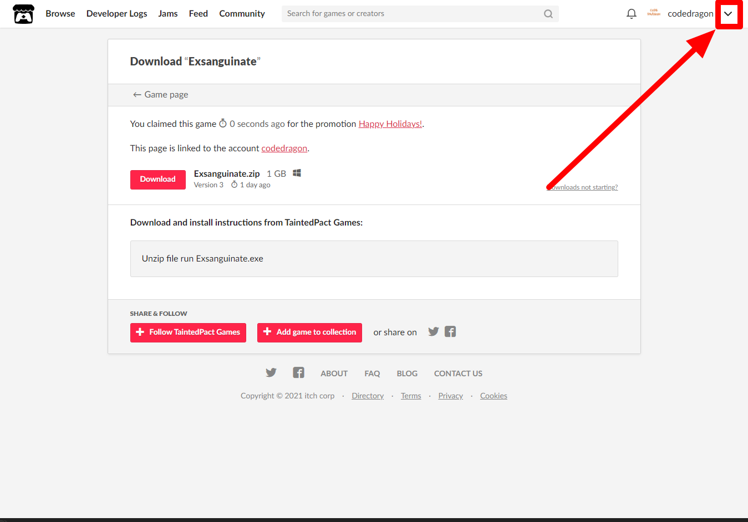Screen dimensions: 748x522
Task: Open the FAQ footer link
Action: tap(372, 373)
